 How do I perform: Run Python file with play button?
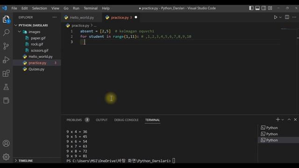point(275,17)
